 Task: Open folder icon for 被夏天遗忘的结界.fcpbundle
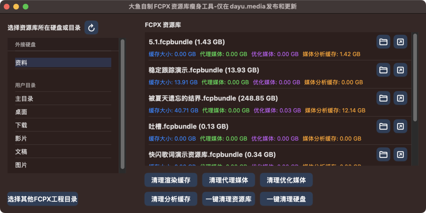click(x=383, y=98)
